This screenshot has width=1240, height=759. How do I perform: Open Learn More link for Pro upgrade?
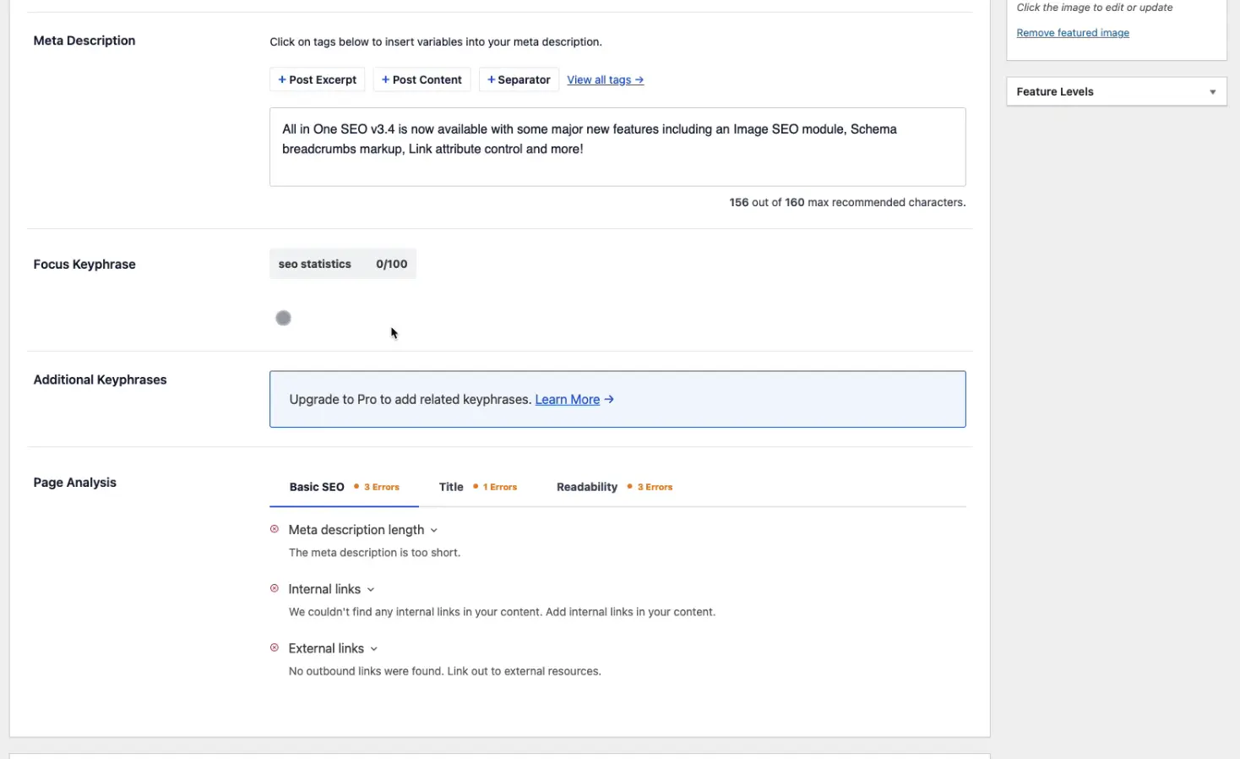[x=567, y=399]
